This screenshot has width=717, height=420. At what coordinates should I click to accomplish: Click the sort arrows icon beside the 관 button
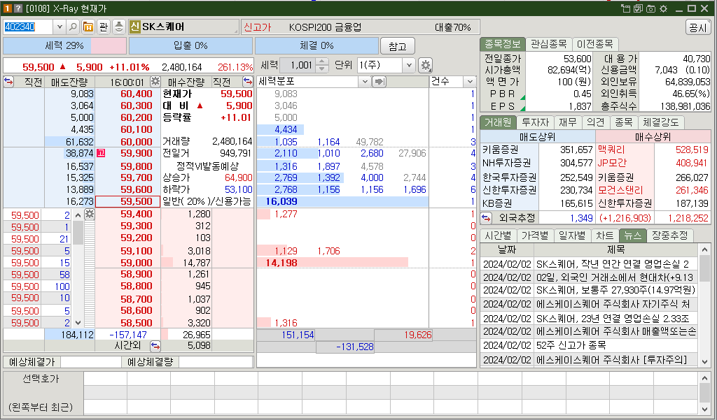[119, 27]
